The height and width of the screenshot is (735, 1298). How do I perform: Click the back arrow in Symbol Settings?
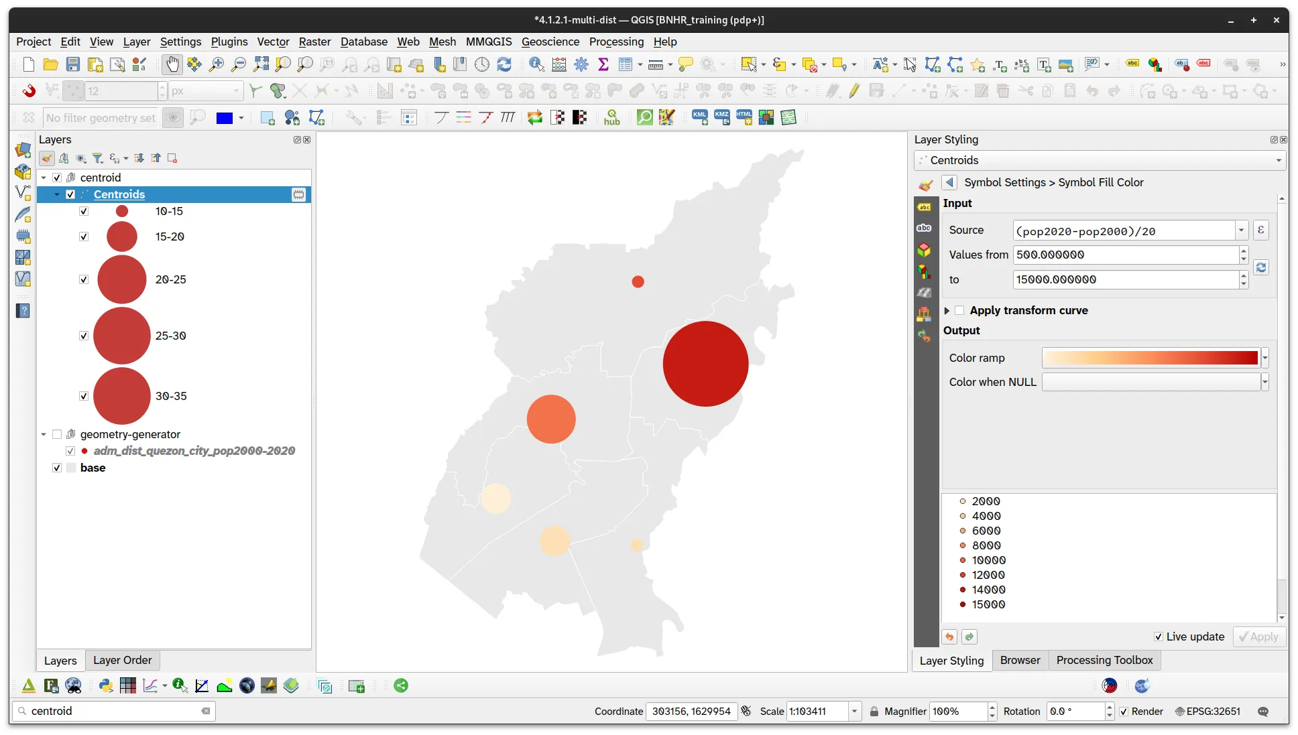click(949, 182)
